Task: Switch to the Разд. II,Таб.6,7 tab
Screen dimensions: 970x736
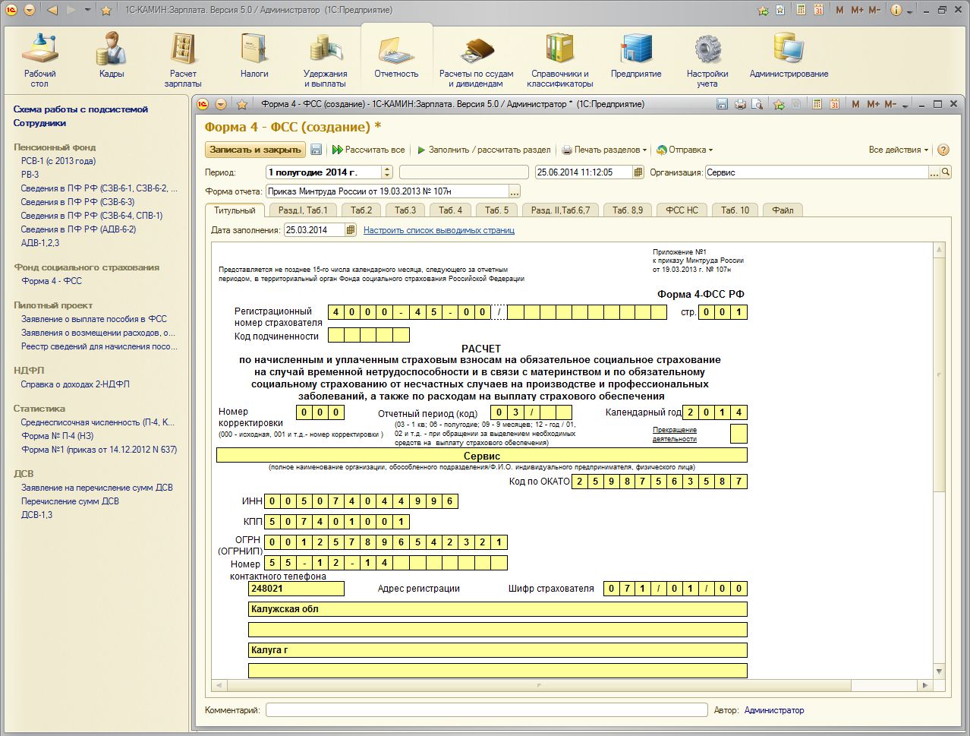Action: tap(560, 210)
